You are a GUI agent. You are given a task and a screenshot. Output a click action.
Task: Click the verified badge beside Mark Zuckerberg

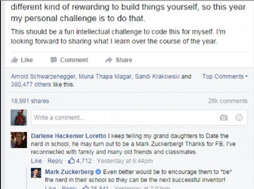point(98,172)
